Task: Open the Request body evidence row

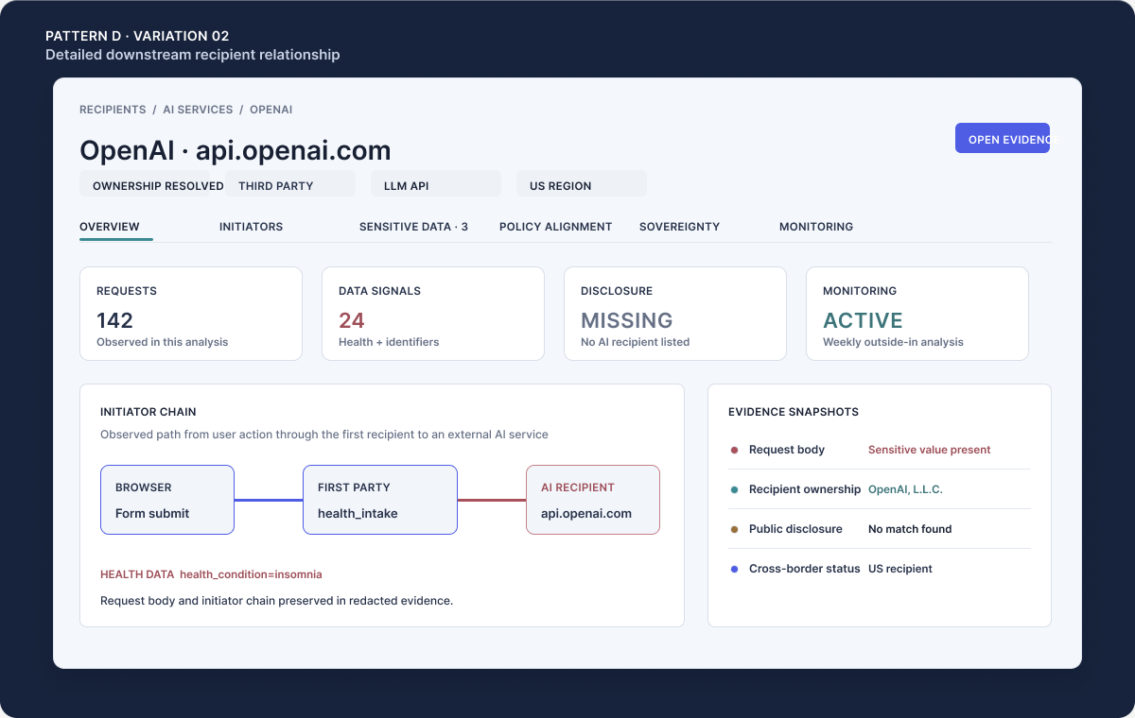Action: (880, 450)
